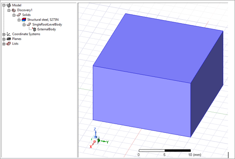The width and height of the screenshot is (235, 159).
Task: Select the Solids label
Action: pyautogui.click(x=26, y=15)
